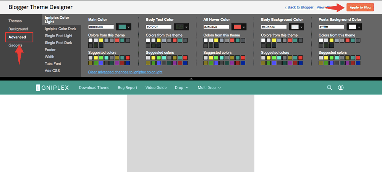Collapse the designer panel with the small triangle
Screen dimensions: 382x172
pyautogui.click(x=191, y=79)
